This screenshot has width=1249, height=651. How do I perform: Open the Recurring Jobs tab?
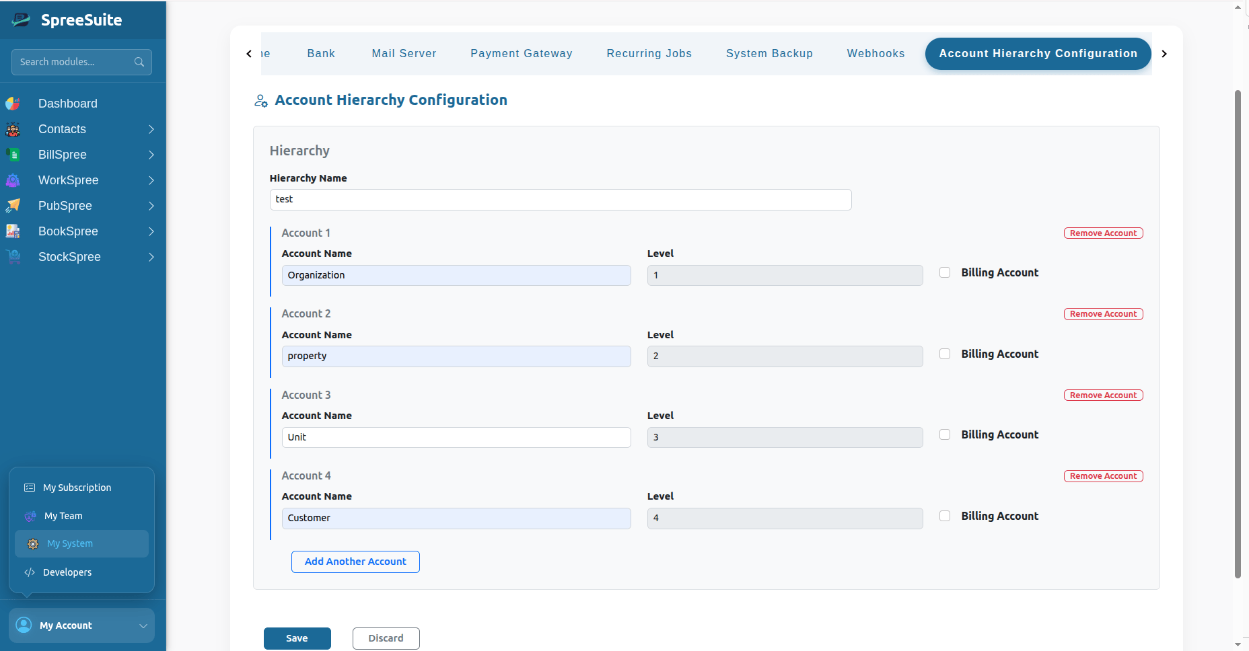point(649,54)
